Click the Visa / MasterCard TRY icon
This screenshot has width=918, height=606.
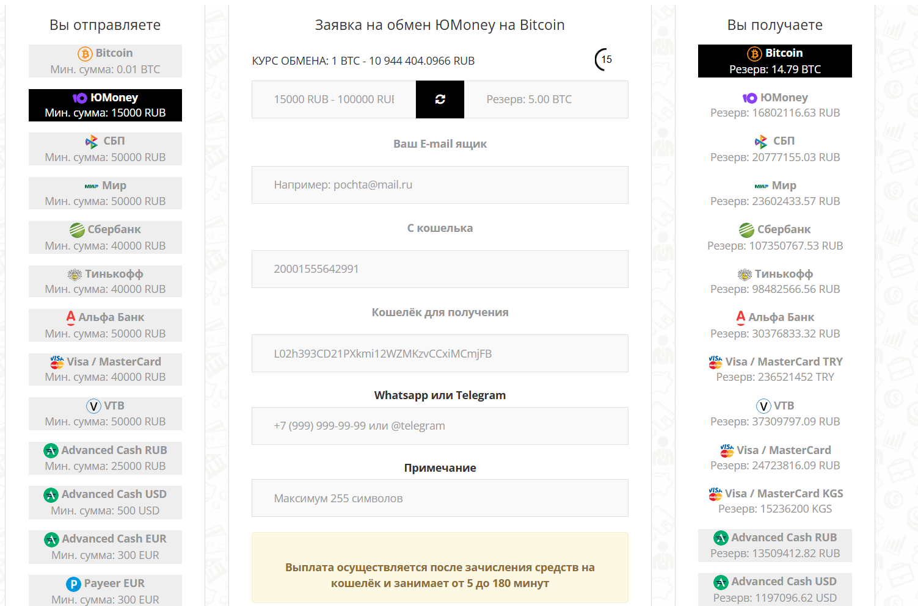(x=715, y=363)
